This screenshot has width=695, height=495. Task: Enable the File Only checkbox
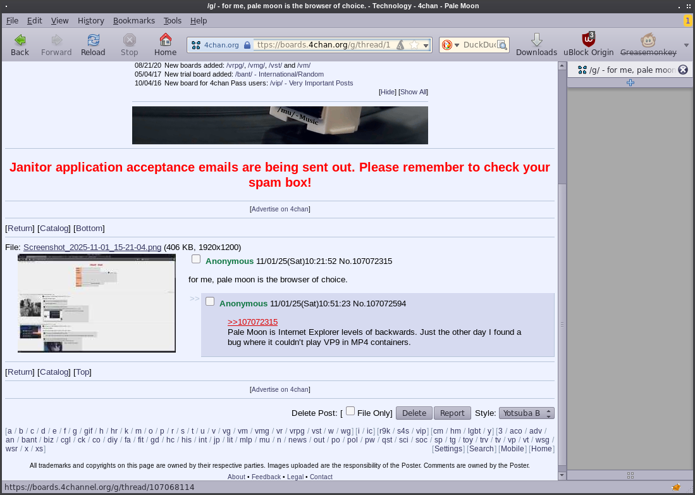(350, 411)
